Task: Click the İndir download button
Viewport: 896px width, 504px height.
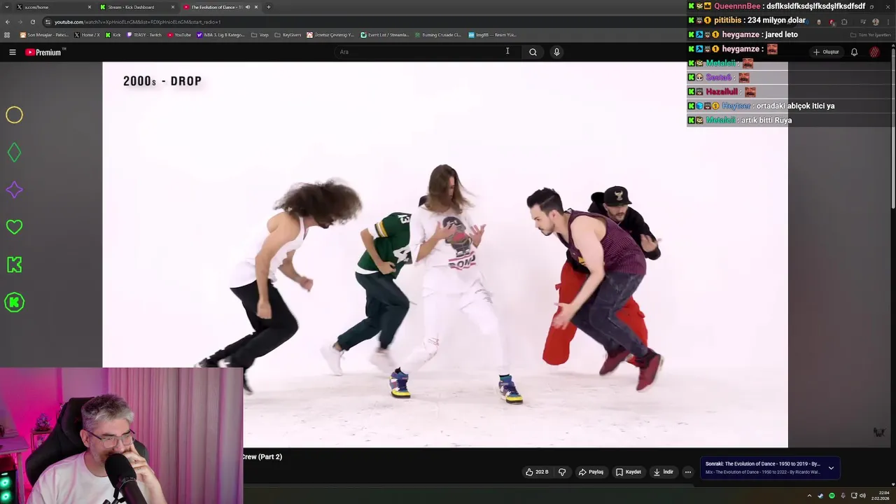Action: point(664,472)
